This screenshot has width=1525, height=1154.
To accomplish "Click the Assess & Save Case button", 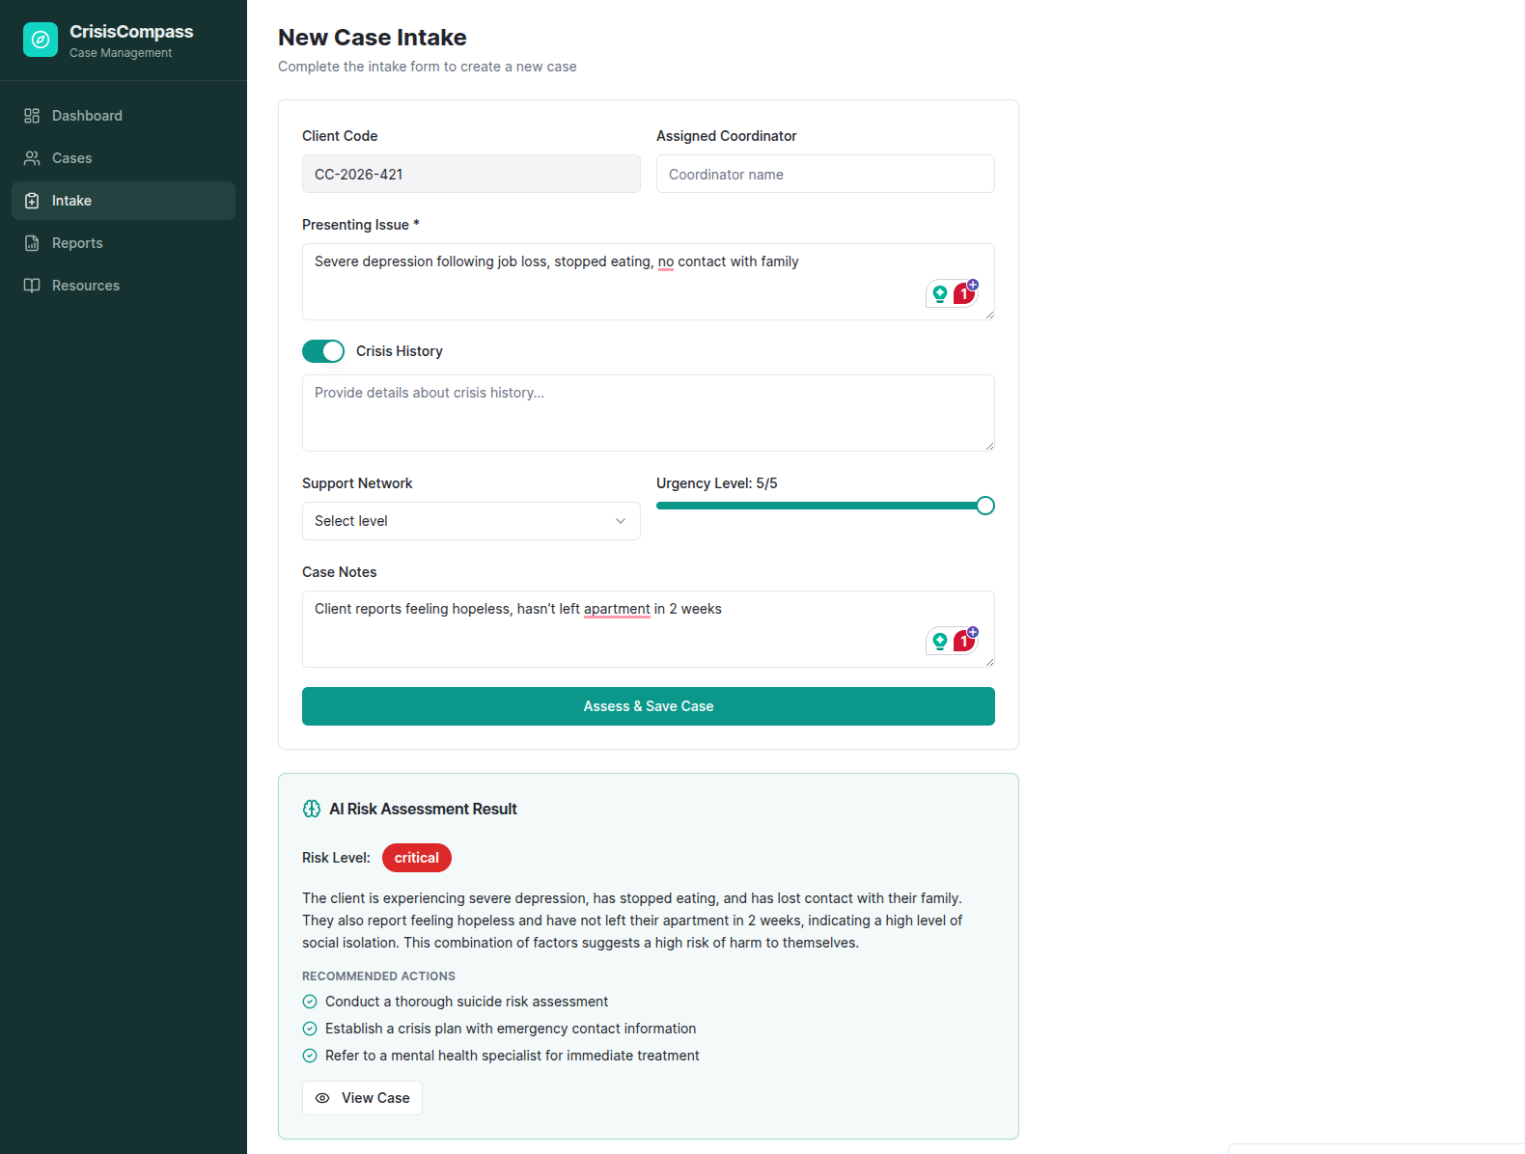I will (x=649, y=706).
